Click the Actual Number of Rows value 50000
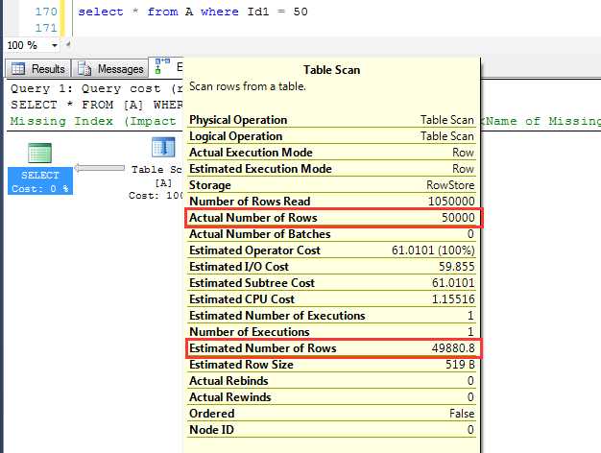 point(458,218)
